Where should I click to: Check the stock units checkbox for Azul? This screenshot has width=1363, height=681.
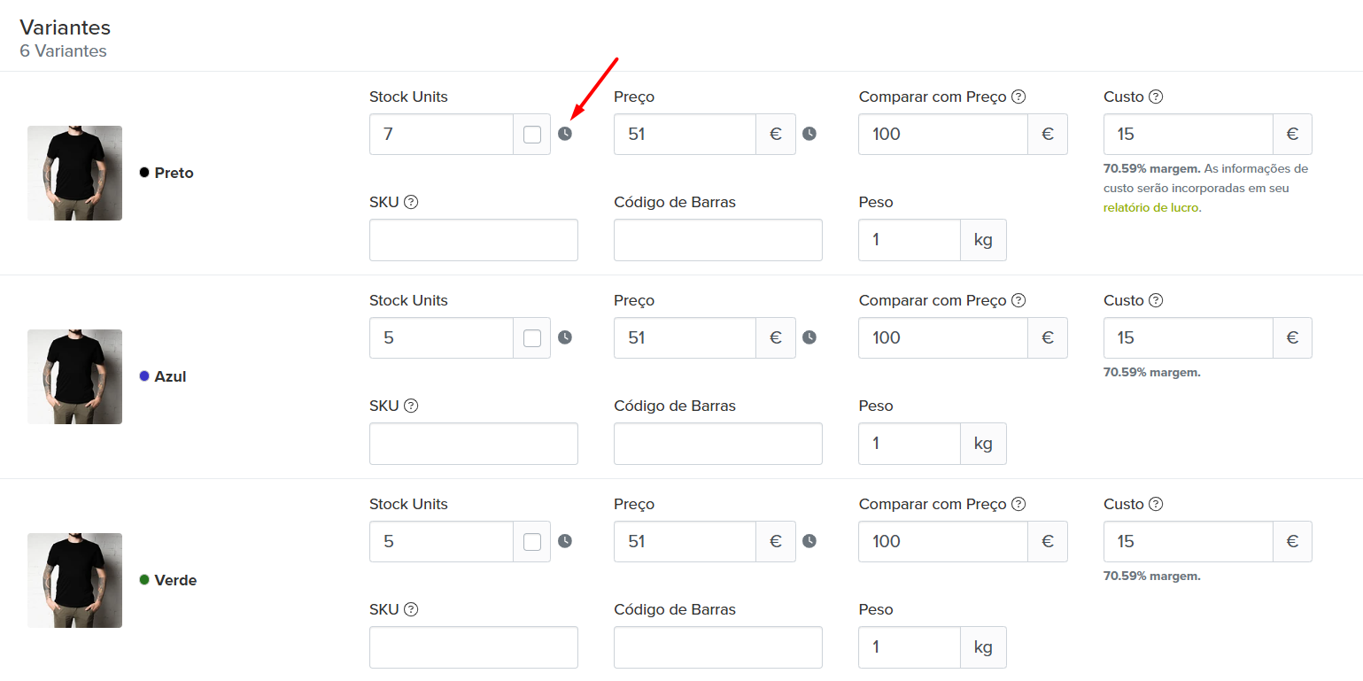(532, 338)
